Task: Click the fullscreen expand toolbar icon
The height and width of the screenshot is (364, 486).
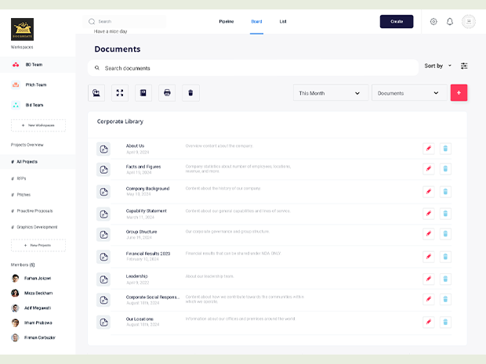Action: pyautogui.click(x=120, y=93)
